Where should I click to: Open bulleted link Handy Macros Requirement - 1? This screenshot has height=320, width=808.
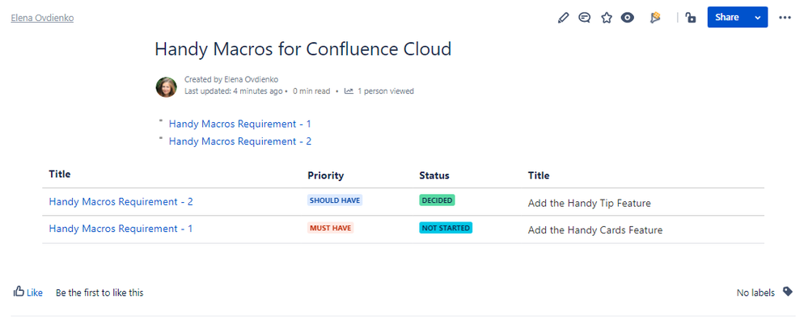coord(239,124)
